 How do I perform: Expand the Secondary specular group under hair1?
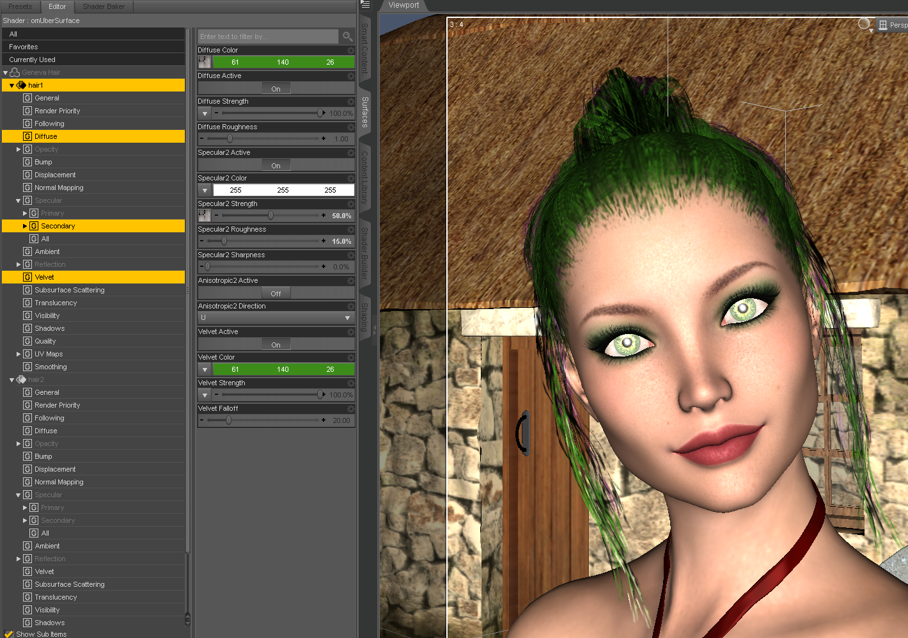coord(25,226)
